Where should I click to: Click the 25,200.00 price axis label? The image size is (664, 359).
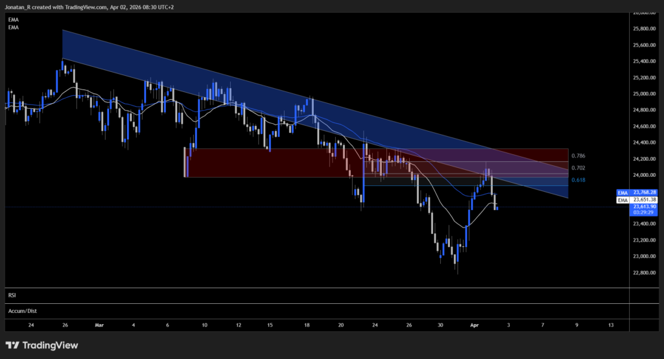[x=644, y=78]
